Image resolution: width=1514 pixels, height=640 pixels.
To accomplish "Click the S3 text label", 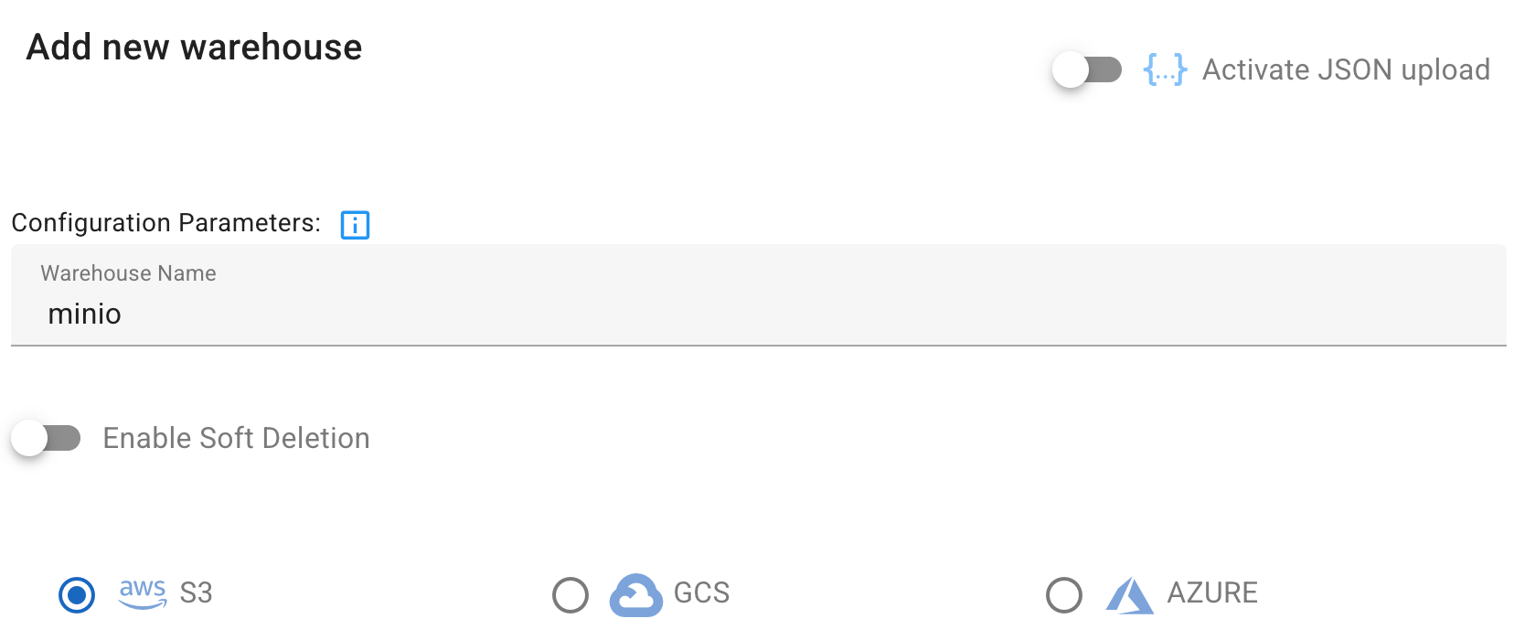I will (196, 593).
